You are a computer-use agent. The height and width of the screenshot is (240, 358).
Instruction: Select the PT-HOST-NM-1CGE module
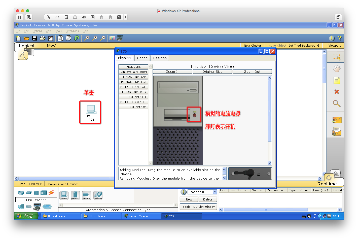(x=134, y=92)
